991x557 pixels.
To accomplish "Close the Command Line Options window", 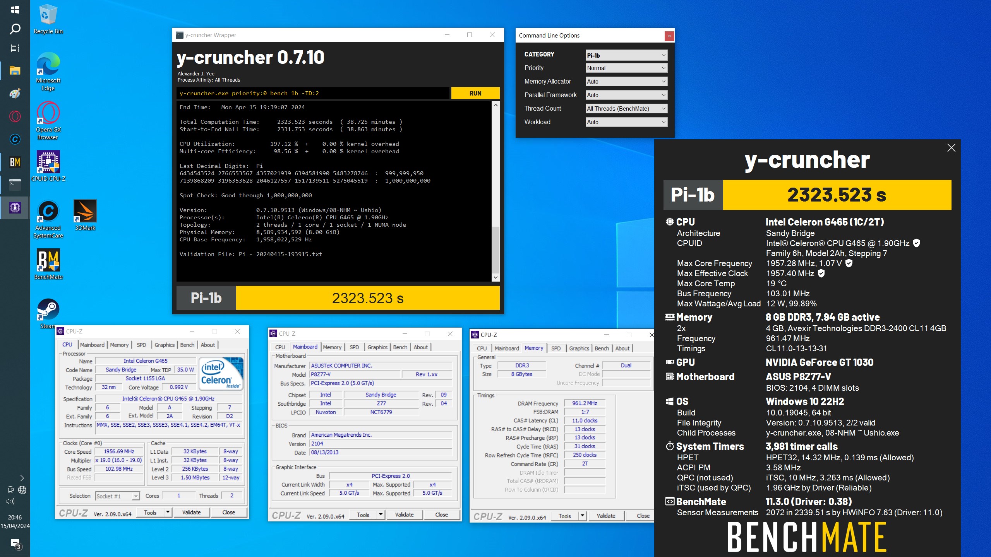I will [x=669, y=36].
